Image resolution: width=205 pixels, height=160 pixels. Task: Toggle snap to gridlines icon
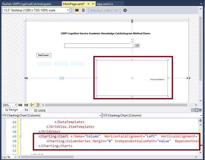point(26,105)
